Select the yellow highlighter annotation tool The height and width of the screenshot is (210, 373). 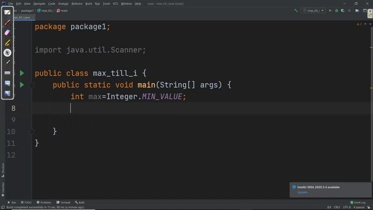tap(8, 43)
